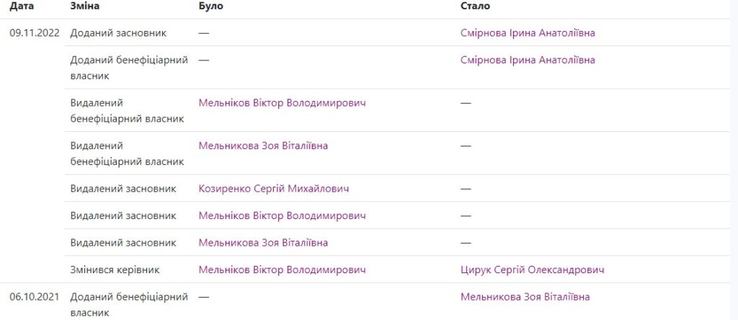This screenshot has height=320, width=738.
Task: Click the 06.10.2021 date cell
Action: click(x=35, y=297)
